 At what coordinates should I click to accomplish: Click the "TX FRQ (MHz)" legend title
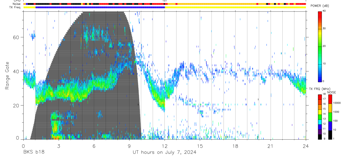[320, 89]
